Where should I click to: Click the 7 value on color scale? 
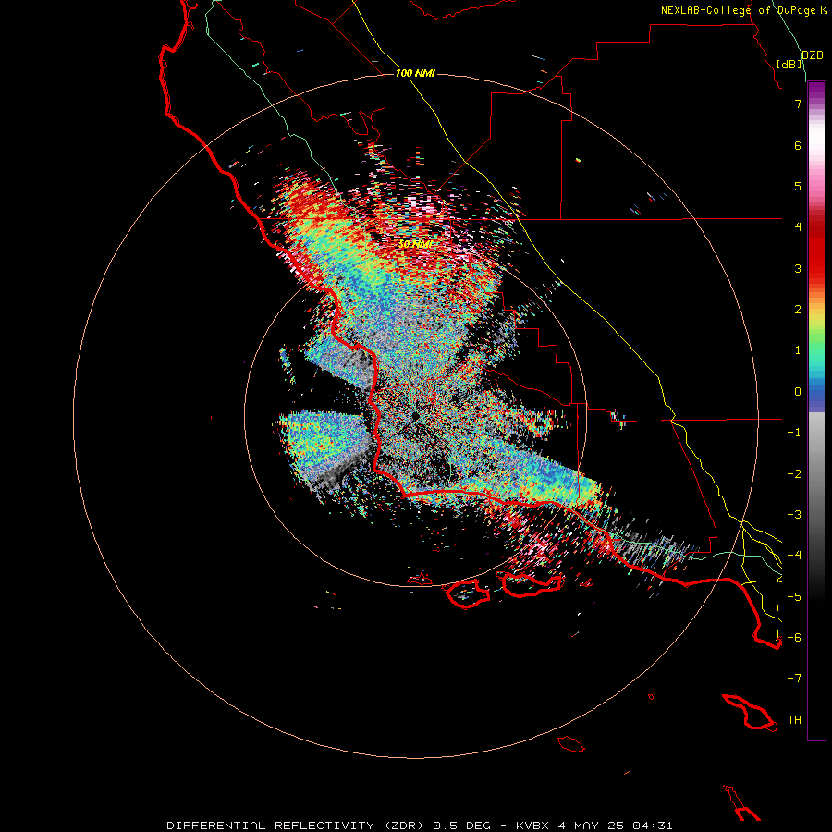(x=798, y=104)
